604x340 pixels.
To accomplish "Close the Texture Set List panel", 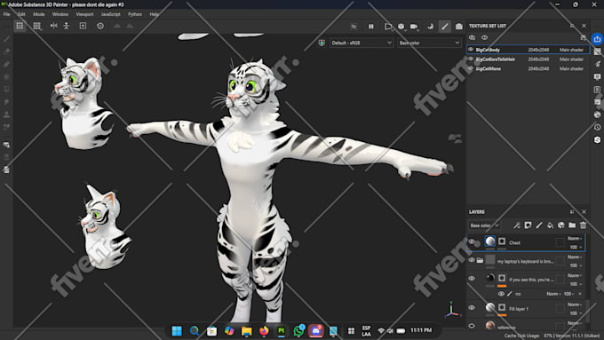I will coord(584,26).
